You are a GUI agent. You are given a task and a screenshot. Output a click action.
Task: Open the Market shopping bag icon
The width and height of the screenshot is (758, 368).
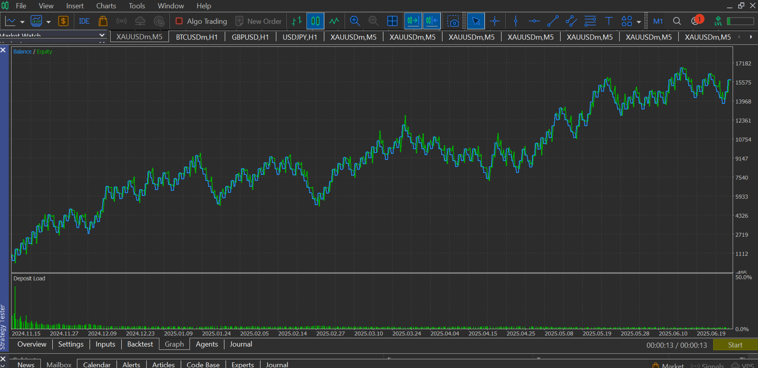103,21
